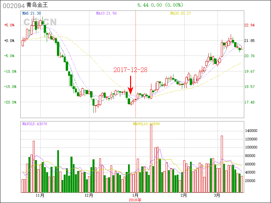
Task: Click the 6.44 0.00 (0.00%) price quote
Action: pyautogui.click(x=160, y=5)
